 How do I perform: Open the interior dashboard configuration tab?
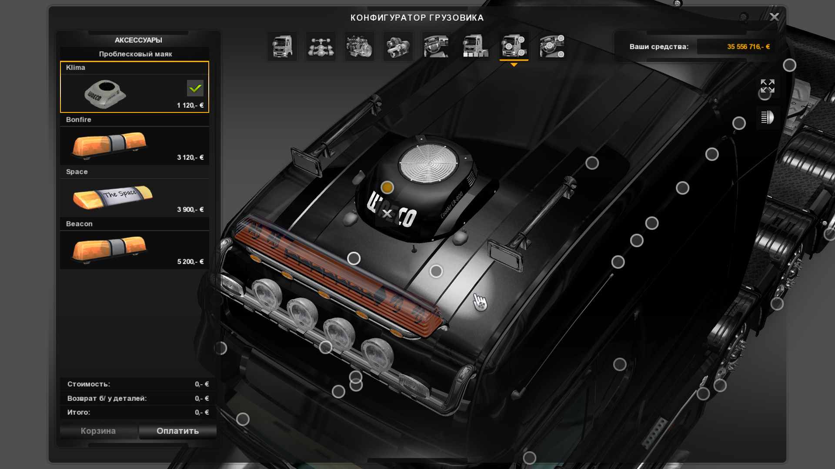[436, 46]
